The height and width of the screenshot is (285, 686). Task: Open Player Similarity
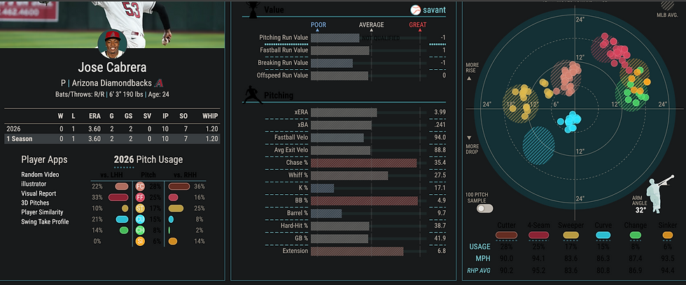[x=42, y=212]
